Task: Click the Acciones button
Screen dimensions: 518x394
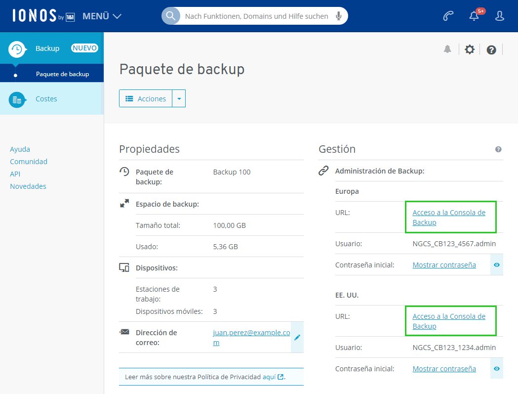Action: click(146, 98)
